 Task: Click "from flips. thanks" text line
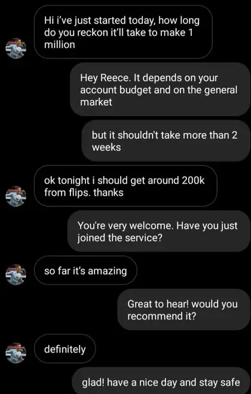tap(84, 192)
